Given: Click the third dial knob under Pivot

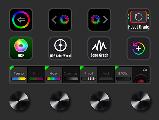Looking at the screenshot, I should click(x=100, y=101).
